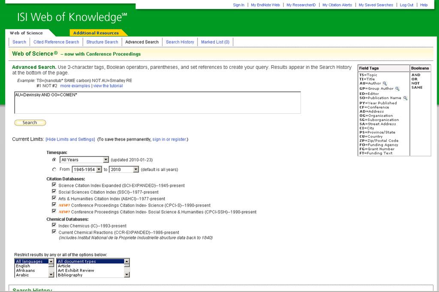Open My ResearcherID link

pos(301,5)
